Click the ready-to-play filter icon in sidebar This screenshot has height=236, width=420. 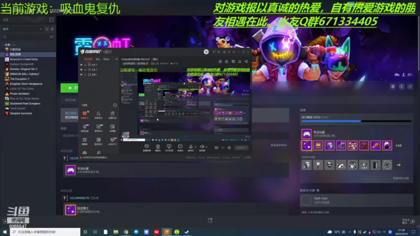point(52,29)
